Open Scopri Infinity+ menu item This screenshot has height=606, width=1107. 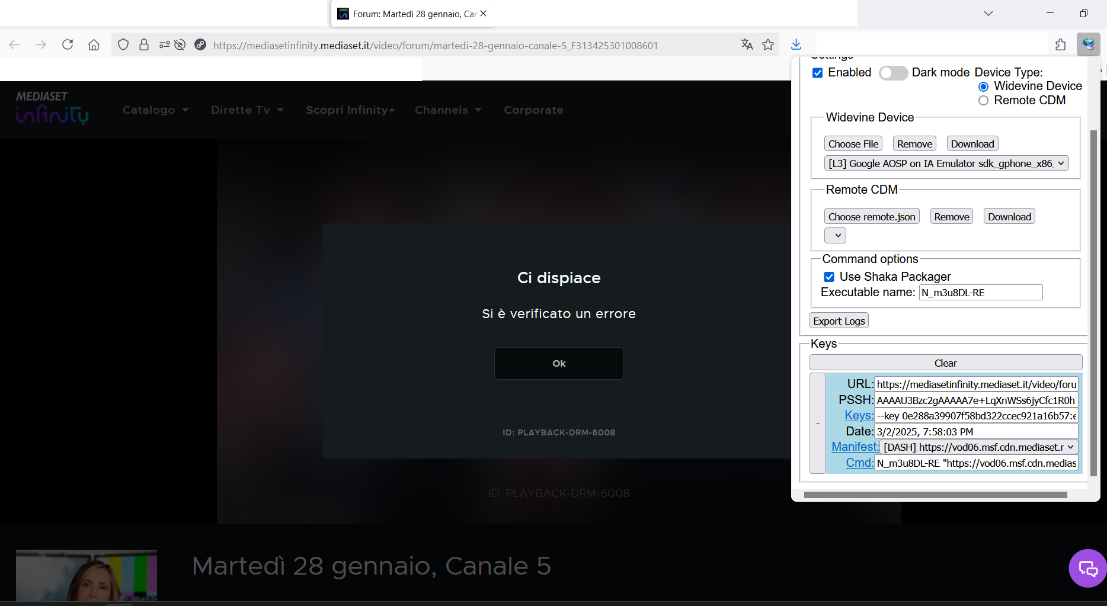click(350, 110)
